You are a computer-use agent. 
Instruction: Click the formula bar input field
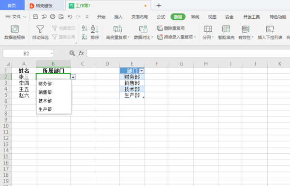[188, 53]
